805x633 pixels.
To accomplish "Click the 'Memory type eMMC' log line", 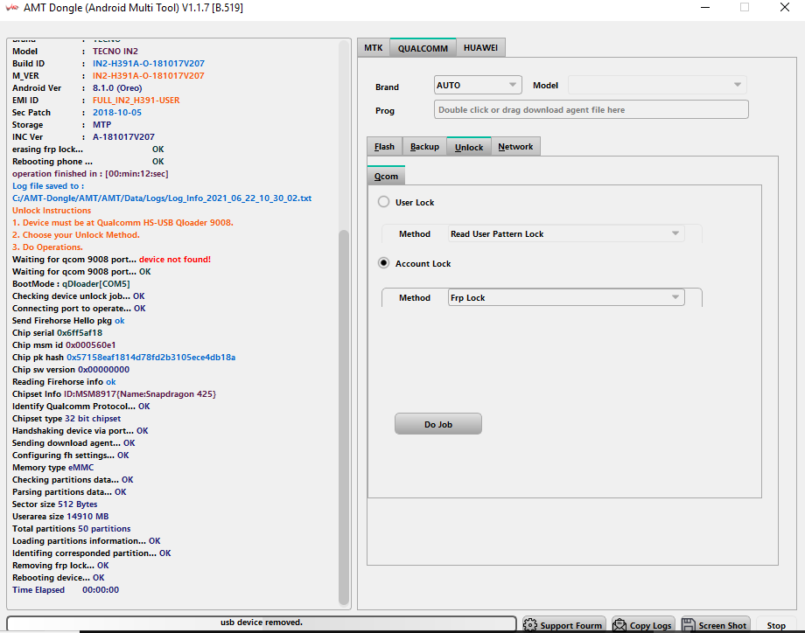I will pos(52,467).
